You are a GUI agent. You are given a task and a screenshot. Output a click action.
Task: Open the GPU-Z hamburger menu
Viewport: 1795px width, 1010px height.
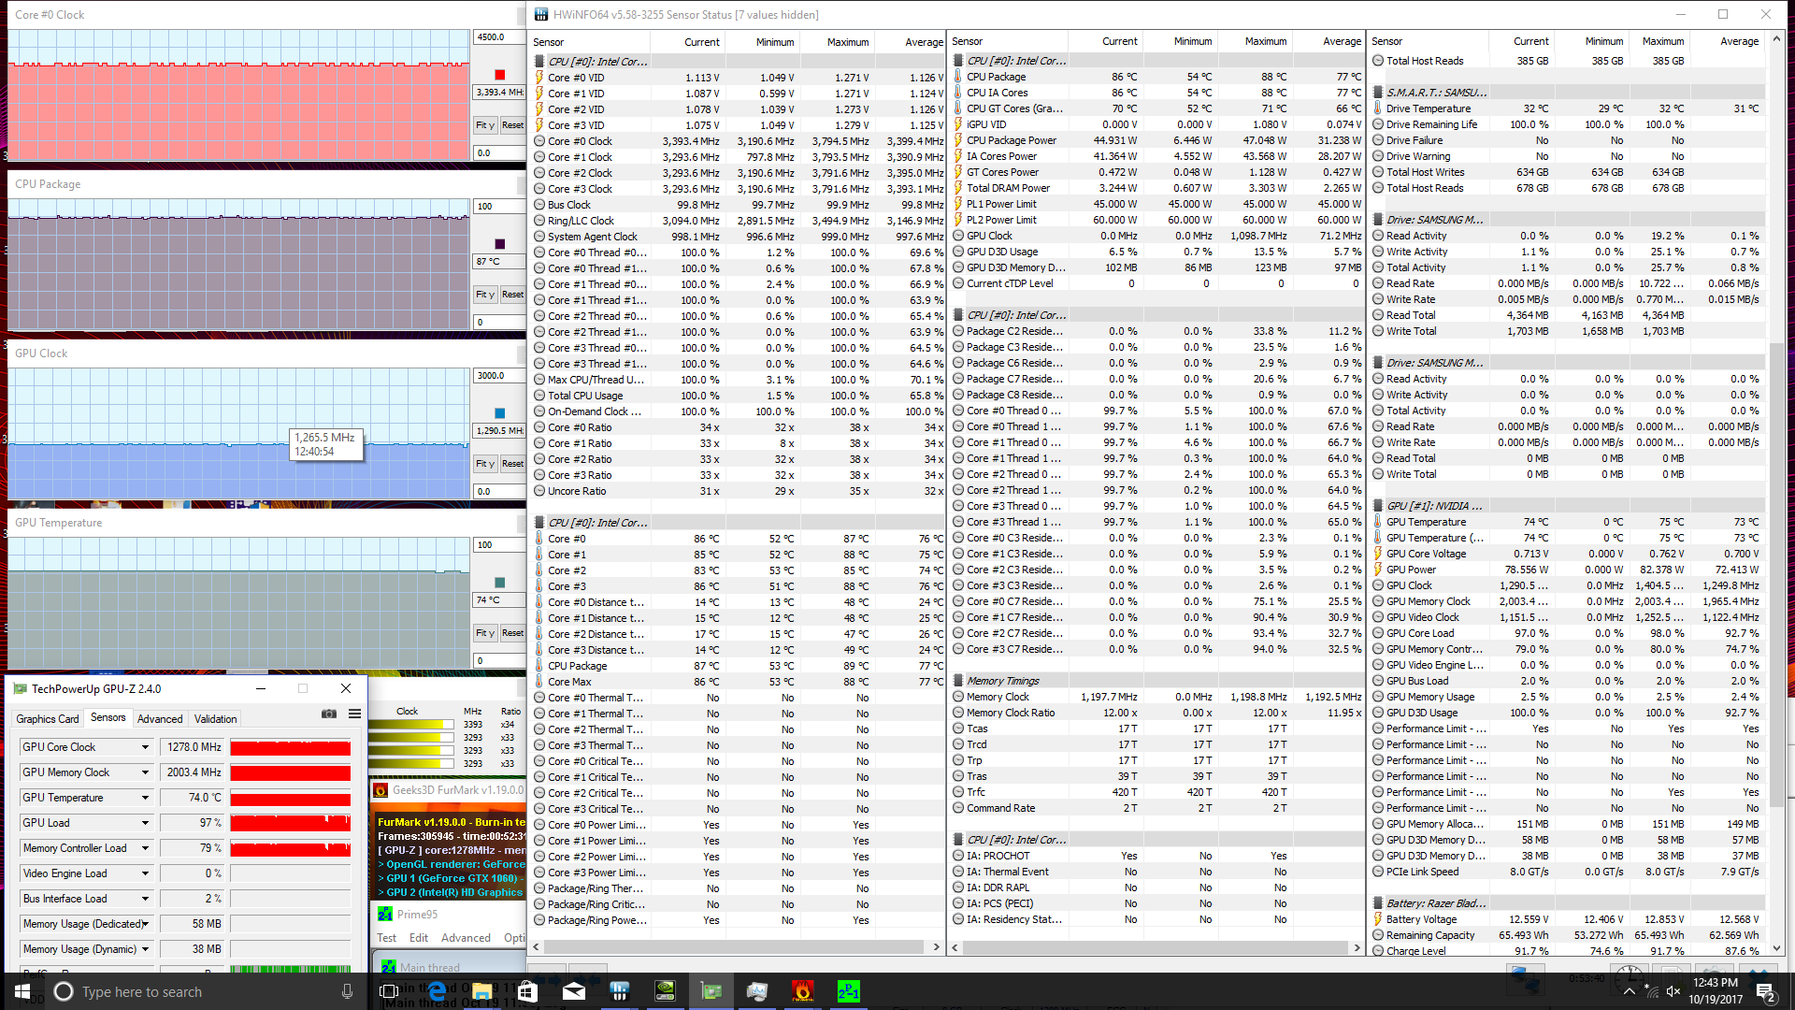coord(355,714)
